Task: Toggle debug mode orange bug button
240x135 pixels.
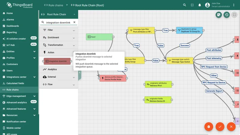Action: click(208, 127)
